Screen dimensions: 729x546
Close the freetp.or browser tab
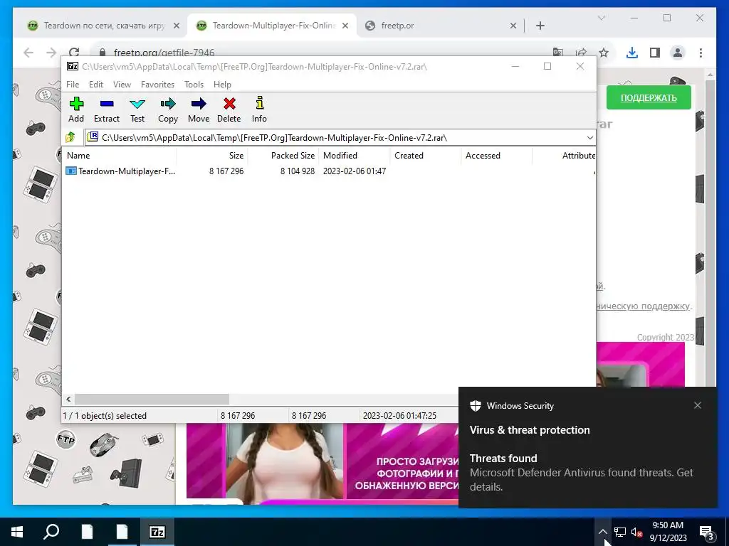coord(513,26)
